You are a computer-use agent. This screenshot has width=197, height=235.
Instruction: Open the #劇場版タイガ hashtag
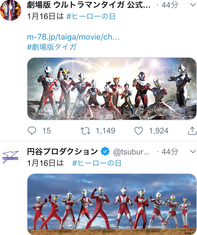coord(52,47)
